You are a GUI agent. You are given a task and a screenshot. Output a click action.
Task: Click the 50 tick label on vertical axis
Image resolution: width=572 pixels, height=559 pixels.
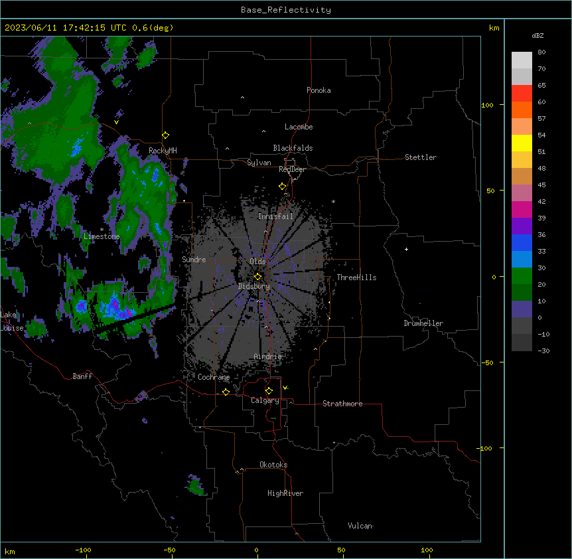490,191
